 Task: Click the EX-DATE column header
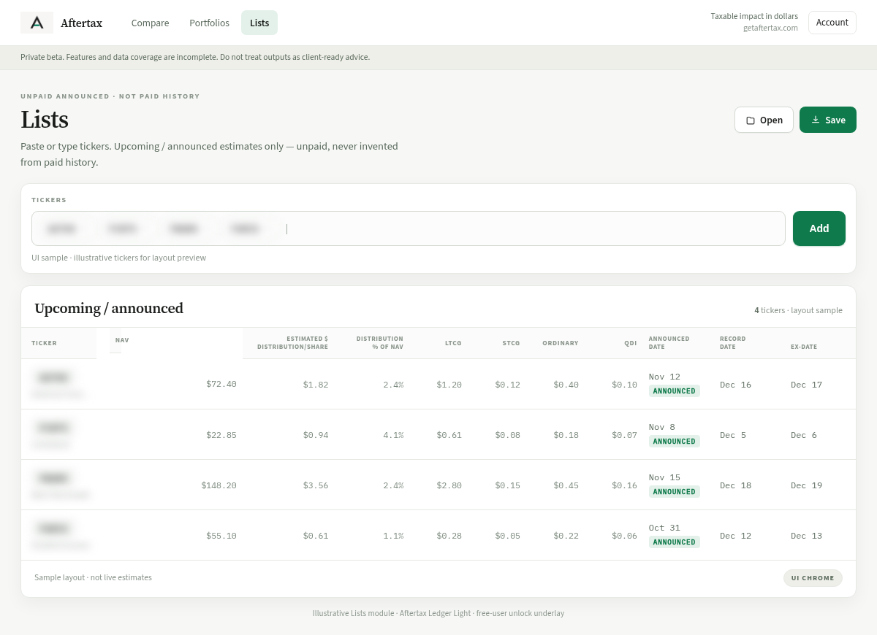(804, 347)
